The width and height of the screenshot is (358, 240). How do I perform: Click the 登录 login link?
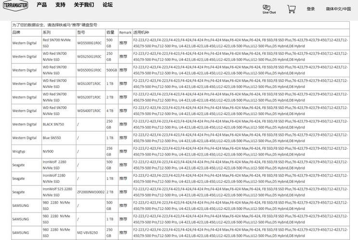310,9
